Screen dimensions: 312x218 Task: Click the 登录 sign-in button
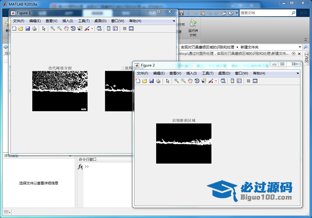coord(303,13)
